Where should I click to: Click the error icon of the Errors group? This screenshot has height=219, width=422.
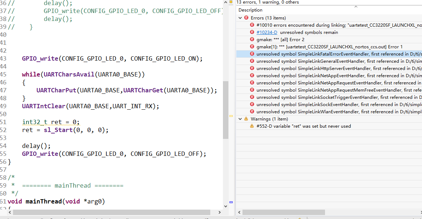coord(246,18)
